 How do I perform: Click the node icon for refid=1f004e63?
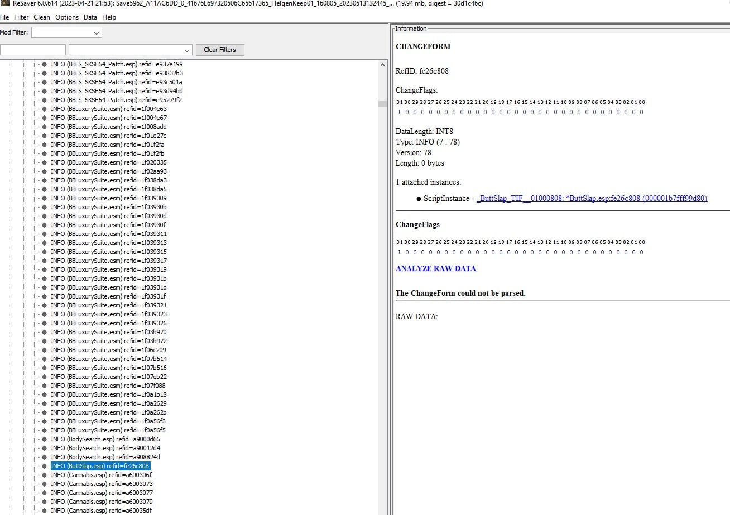point(45,109)
